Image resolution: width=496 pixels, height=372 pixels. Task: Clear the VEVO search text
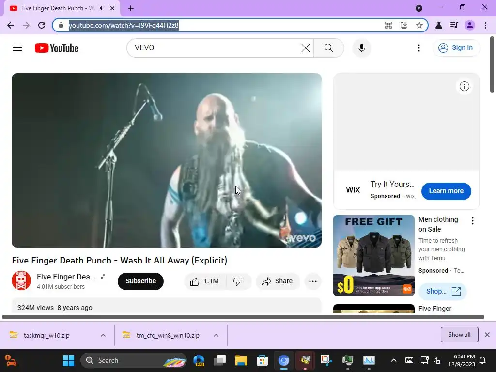(x=305, y=48)
